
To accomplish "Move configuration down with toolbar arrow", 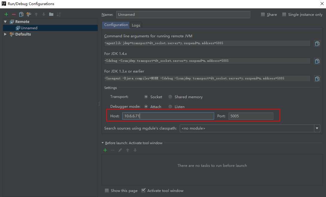I will (44, 14).
